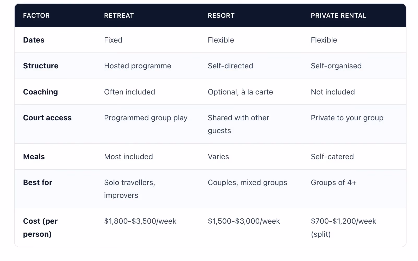The width and height of the screenshot is (418, 261).
Task: Click the Solo travellers, improvers cell
Action: point(130,189)
